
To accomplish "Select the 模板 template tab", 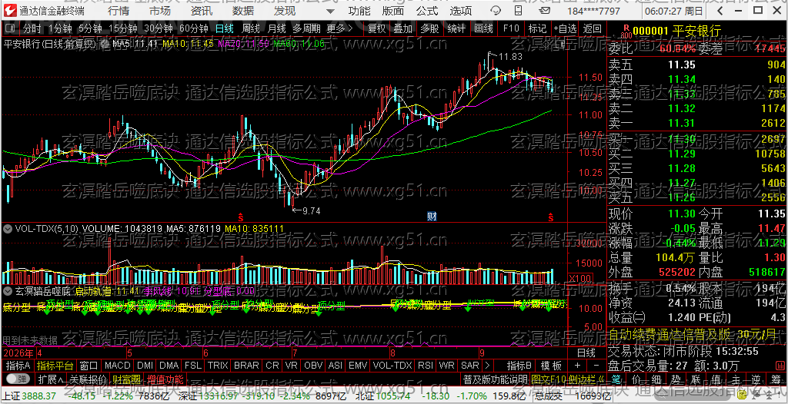I will pyautogui.click(x=551, y=366).
